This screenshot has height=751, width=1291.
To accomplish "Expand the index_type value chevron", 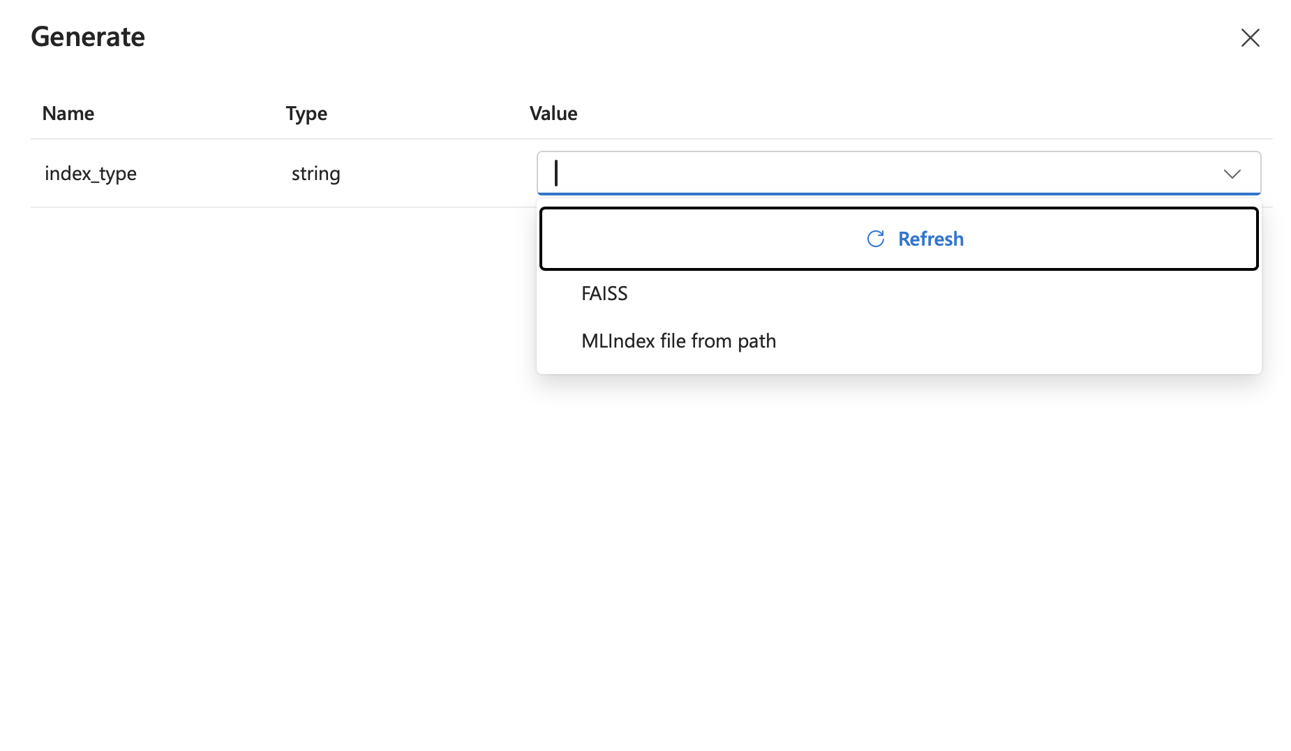I will [1232, 174].
